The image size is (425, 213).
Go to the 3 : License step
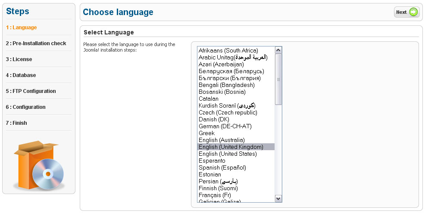[19, 59]
